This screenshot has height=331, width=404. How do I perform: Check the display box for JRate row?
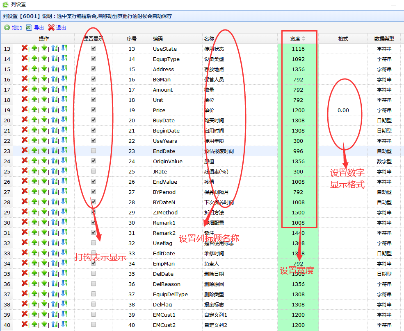coord(94,171)
